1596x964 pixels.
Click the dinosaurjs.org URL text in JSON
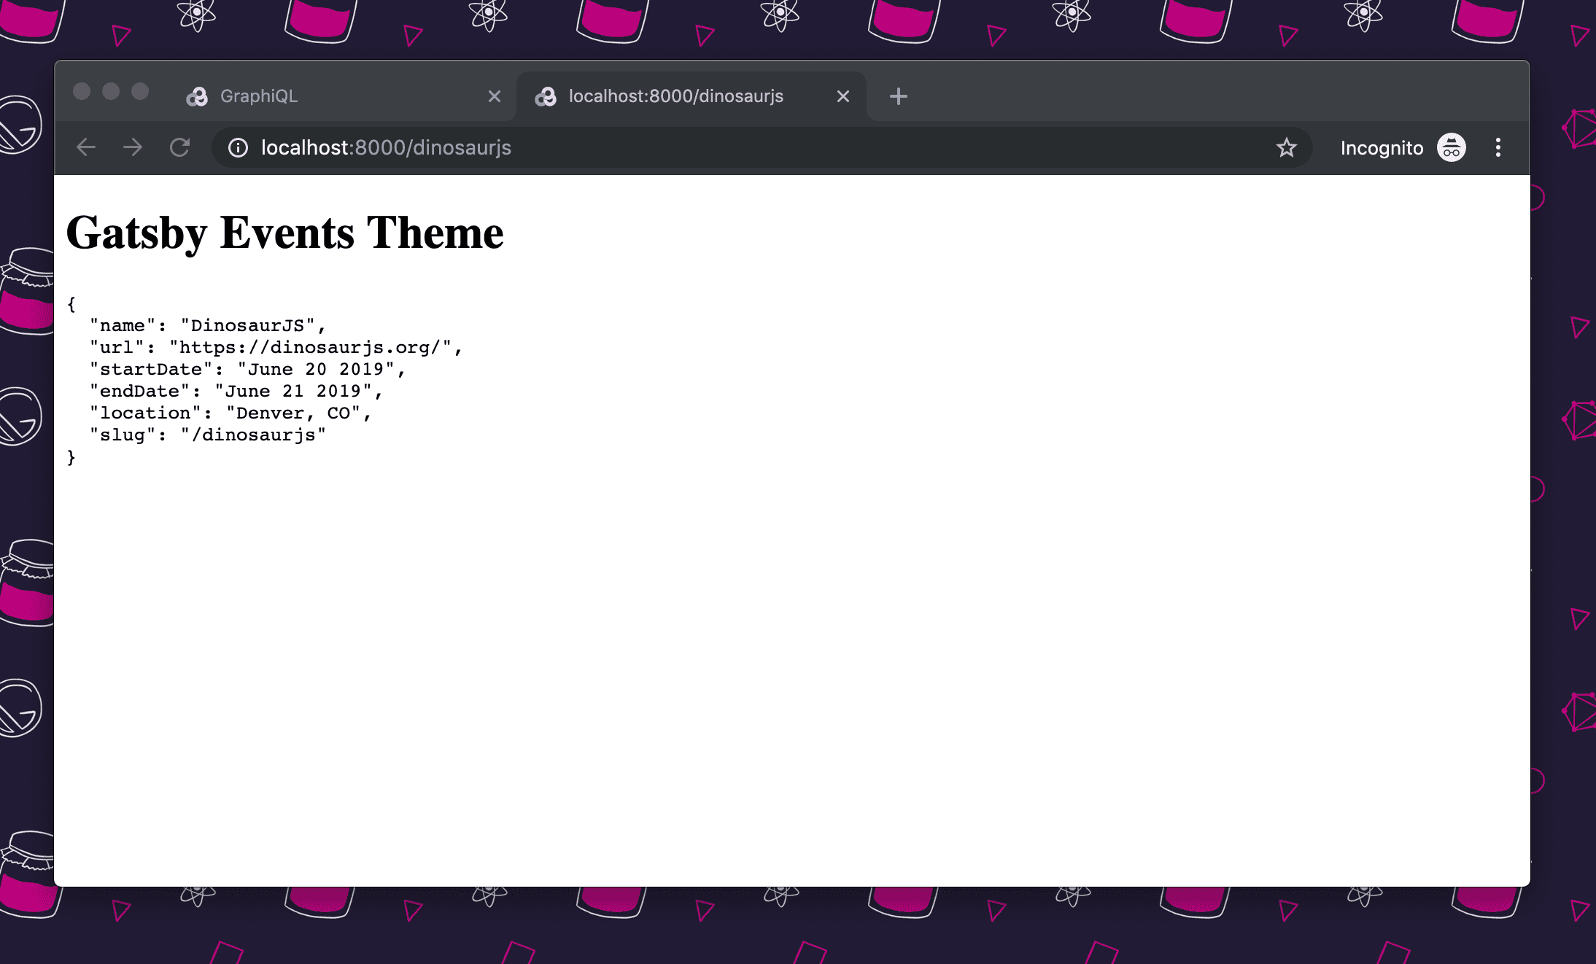(310, 348)
